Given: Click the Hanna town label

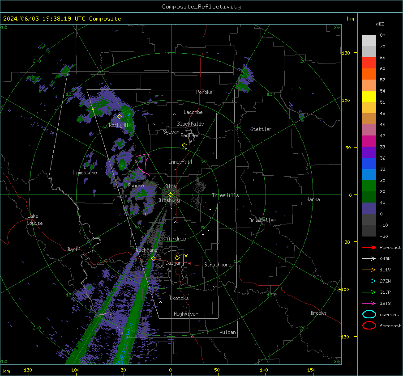Looking at the screenshot, I should (313, 199).
